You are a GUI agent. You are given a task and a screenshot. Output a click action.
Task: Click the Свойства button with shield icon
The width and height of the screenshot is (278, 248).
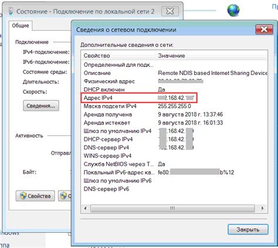(35, 196)
